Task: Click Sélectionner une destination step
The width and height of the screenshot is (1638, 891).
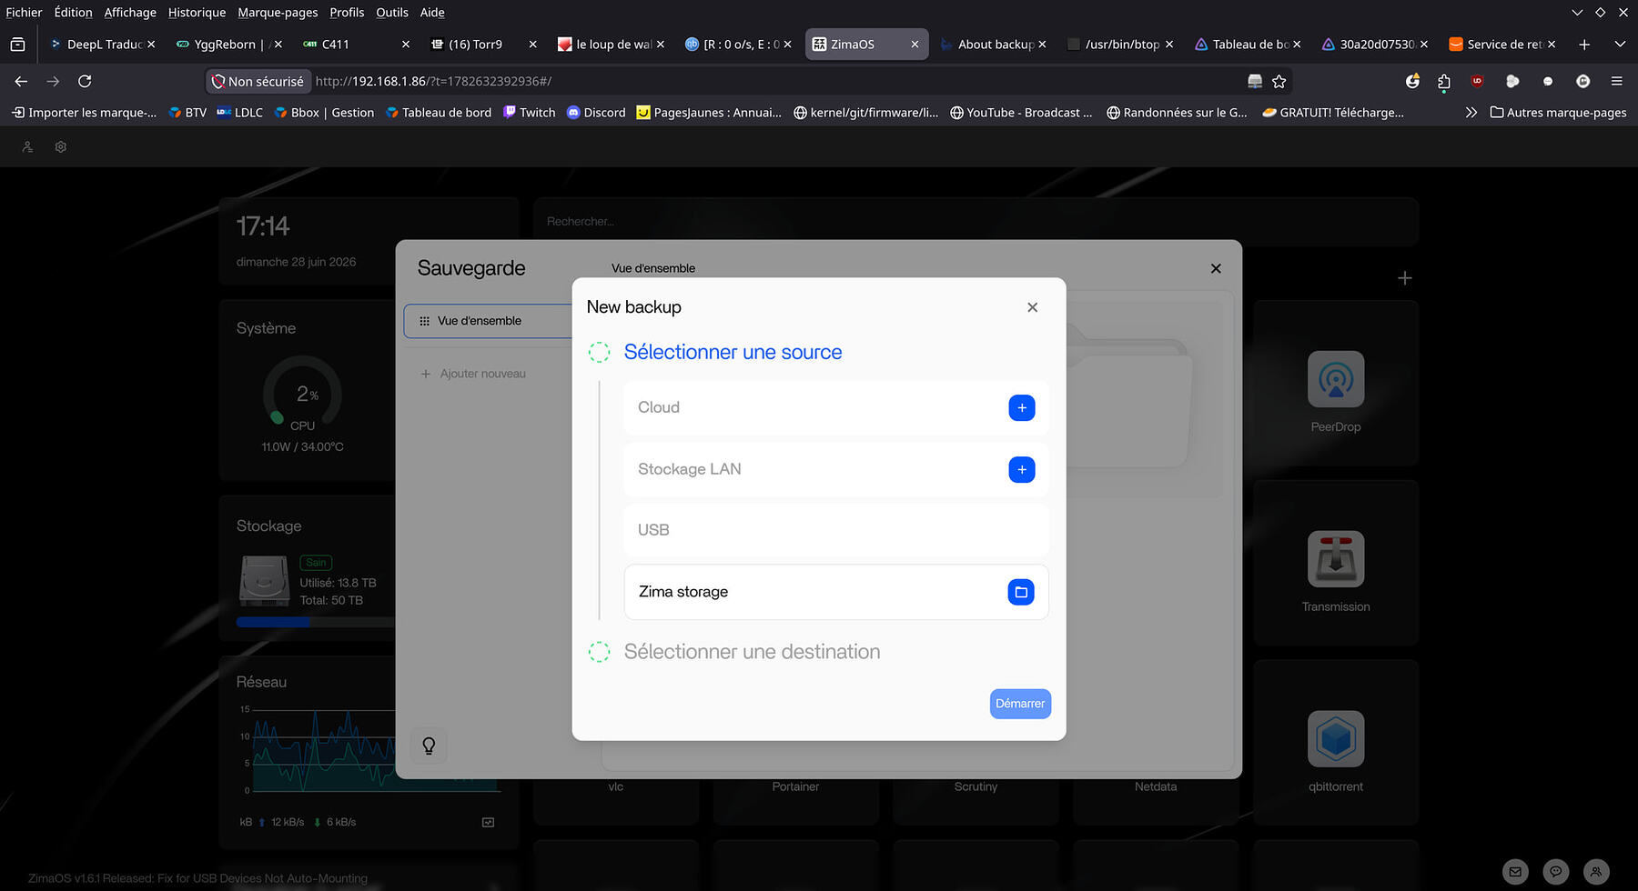Action: [752, 652]
